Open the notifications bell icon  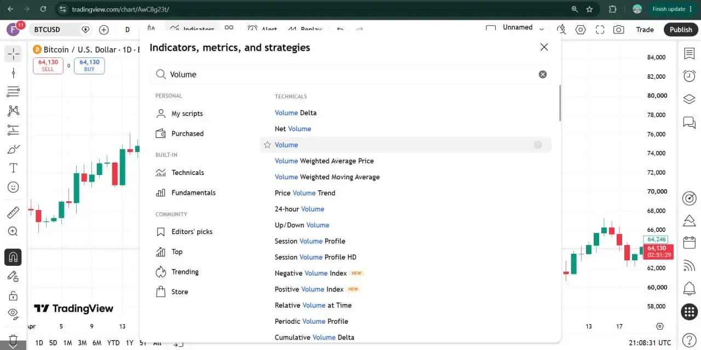click(689, 288)
